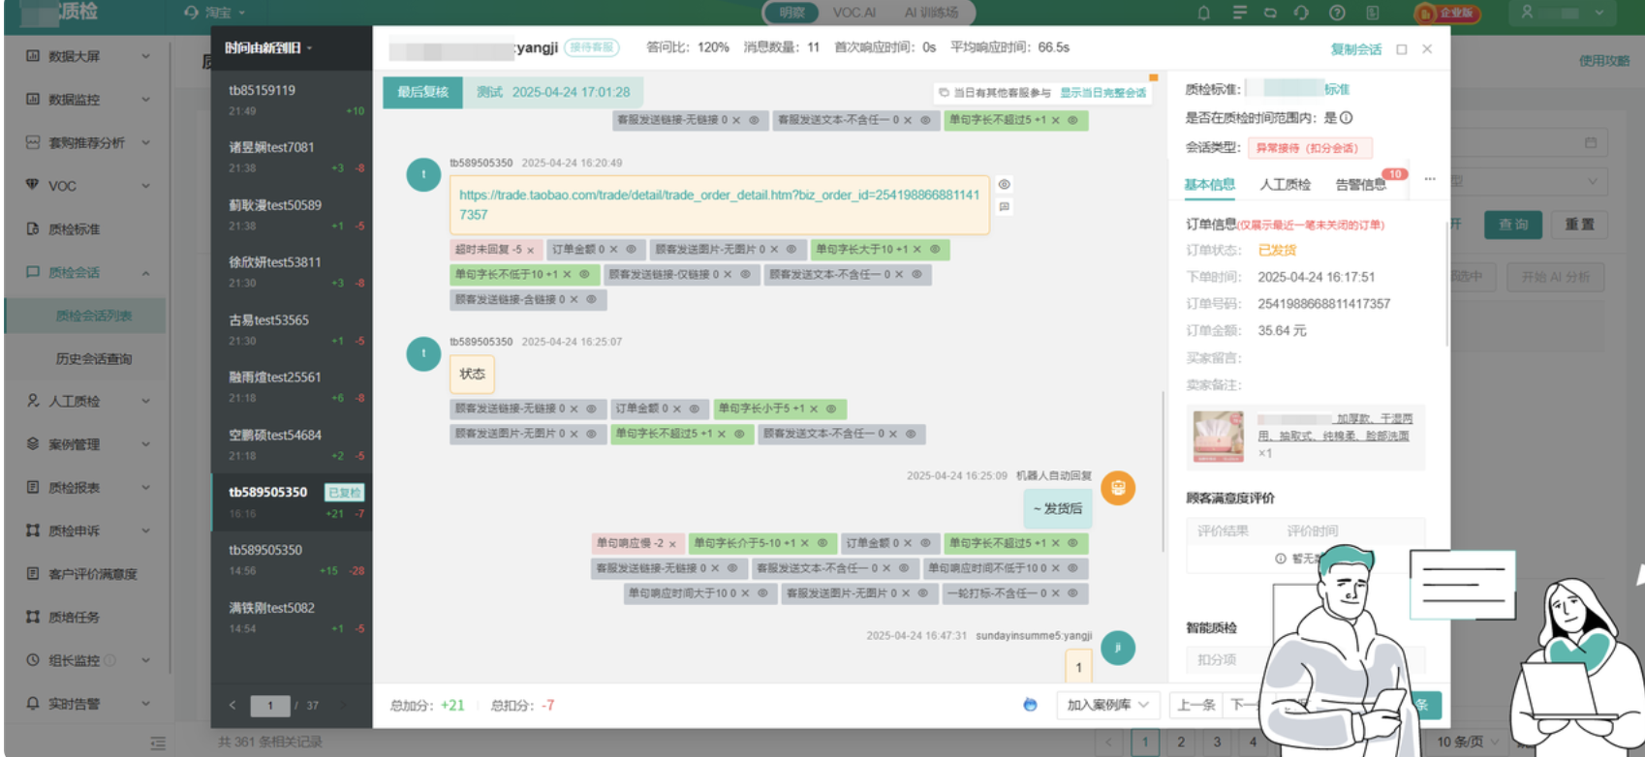Click the maximize dialog square icon
The height and width of the screenshot is (757, 1645).
click(1401, 49)
